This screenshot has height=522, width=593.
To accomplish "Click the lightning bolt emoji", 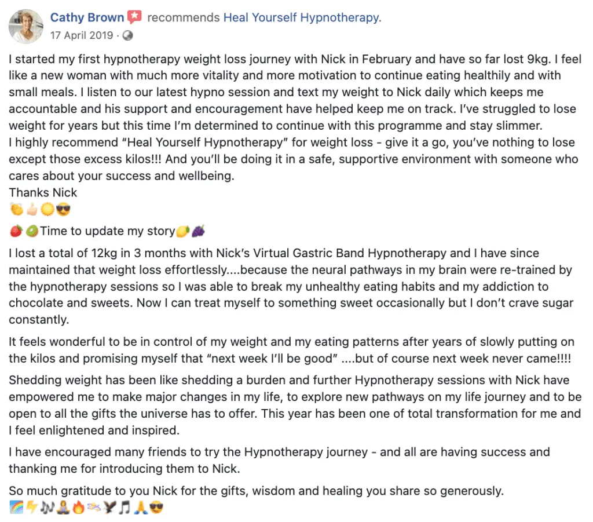I will 32,508.
